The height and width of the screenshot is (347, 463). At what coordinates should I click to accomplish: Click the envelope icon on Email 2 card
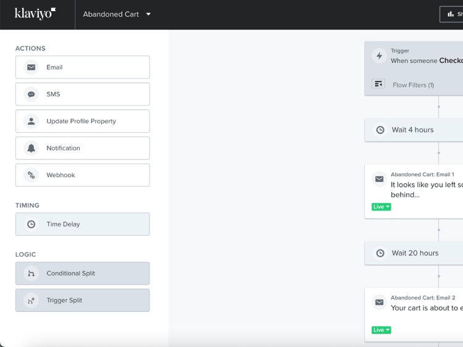380,302
